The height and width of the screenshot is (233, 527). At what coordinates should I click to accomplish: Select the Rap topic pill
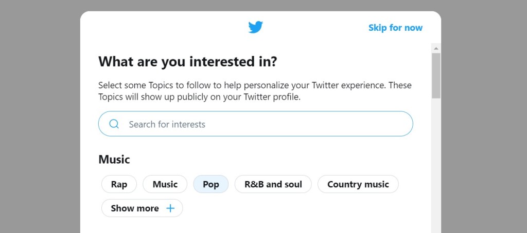119,184
